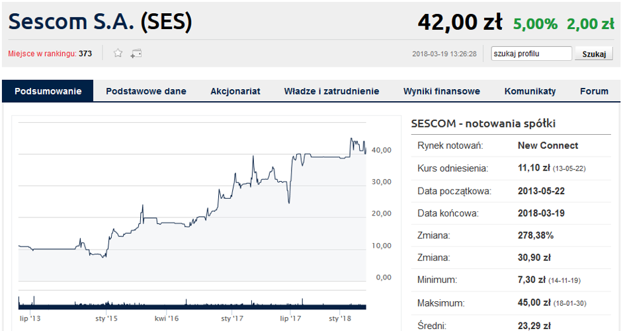
Task: Click end date 2018-03-19 value
Action: point(541,213)
